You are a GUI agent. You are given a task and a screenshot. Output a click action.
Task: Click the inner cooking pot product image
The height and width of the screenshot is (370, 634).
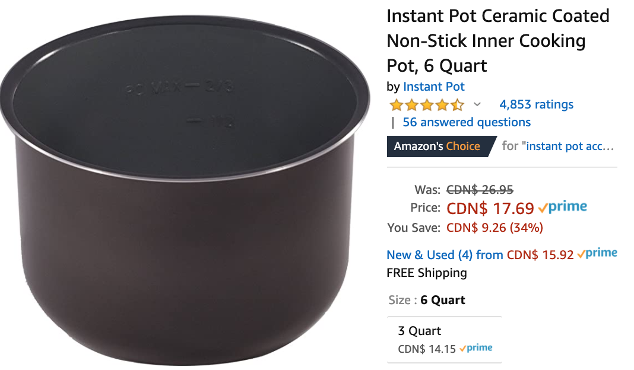click(185, 190)
